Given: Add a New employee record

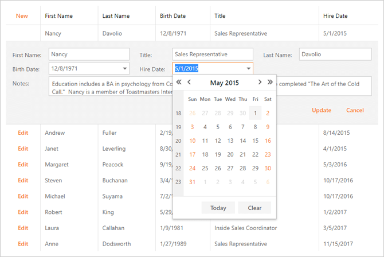Looking at the screenshot, I should pos(22,15).
